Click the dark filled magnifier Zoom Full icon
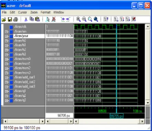The width and height of the screenshot is (152, 131). point(96,19)
